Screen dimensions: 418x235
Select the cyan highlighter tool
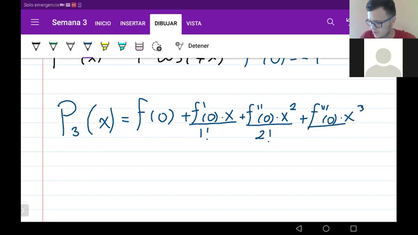(x=122, y=46)
